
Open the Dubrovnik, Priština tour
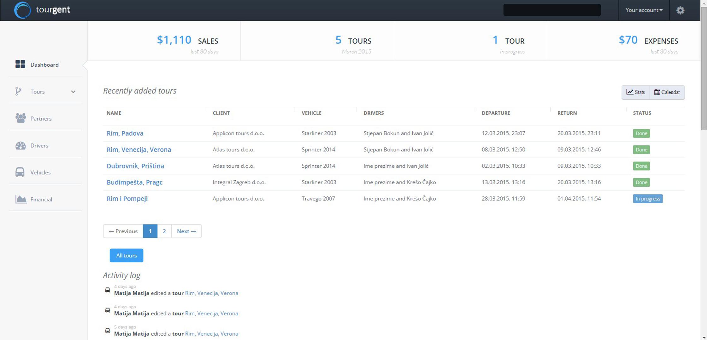click(135, 166)
